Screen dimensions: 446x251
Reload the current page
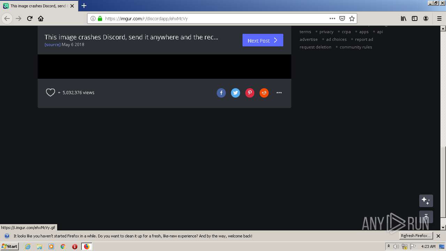point(30,18)
